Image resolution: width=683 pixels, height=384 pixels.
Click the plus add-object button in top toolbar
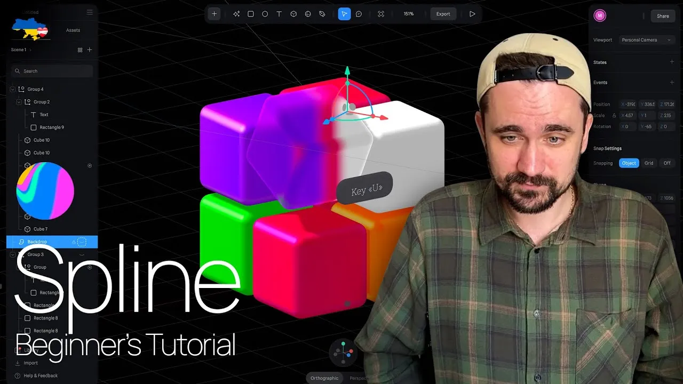click(x=214, y=14)
